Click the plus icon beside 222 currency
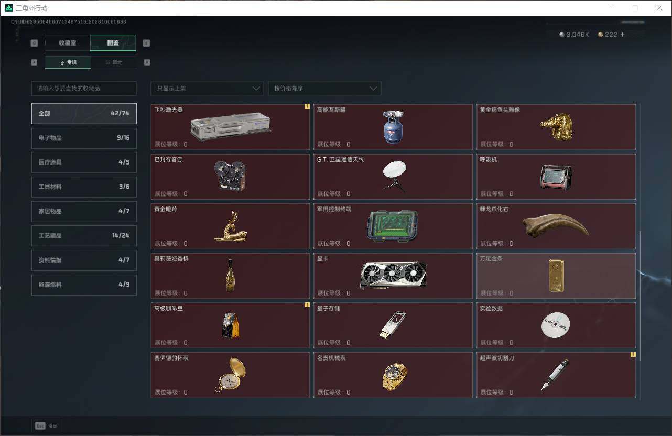The image size is (672, 436). pos(623,35)
